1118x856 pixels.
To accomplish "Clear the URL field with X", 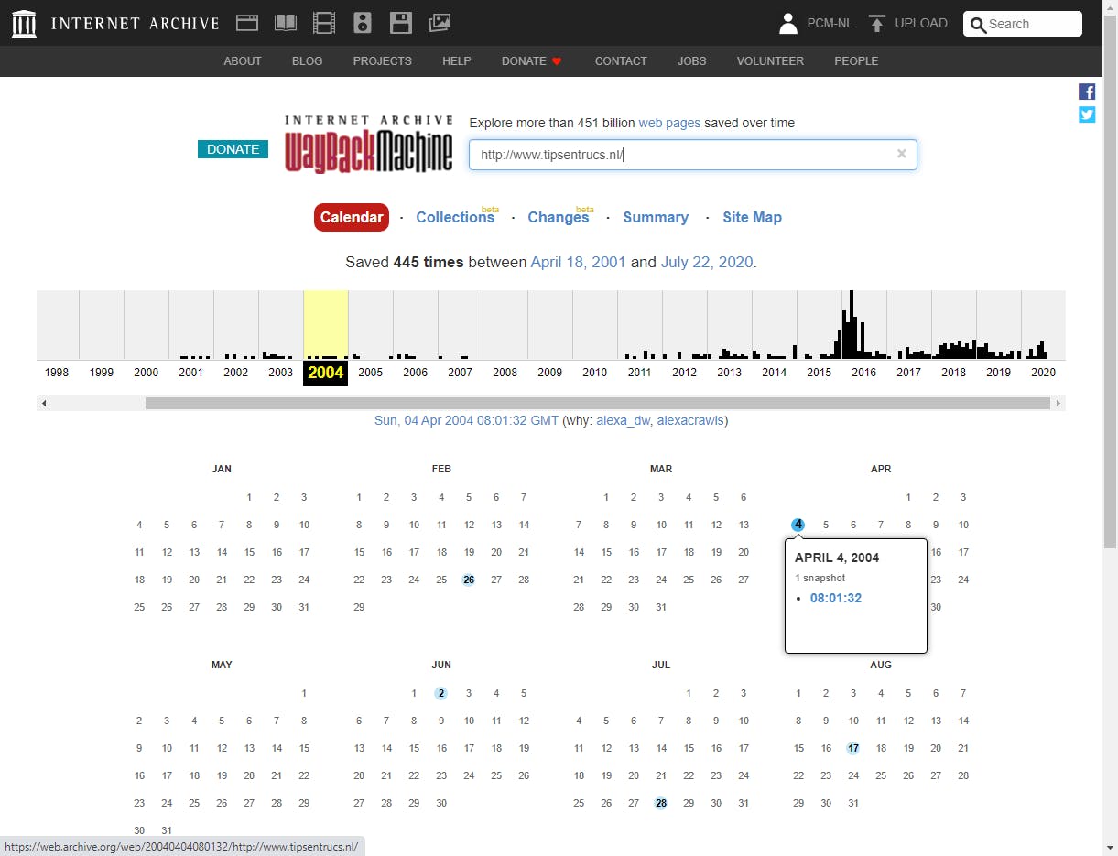I will tap(901, 154).
